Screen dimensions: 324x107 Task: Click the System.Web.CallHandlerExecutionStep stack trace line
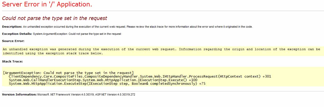(103, 80)
